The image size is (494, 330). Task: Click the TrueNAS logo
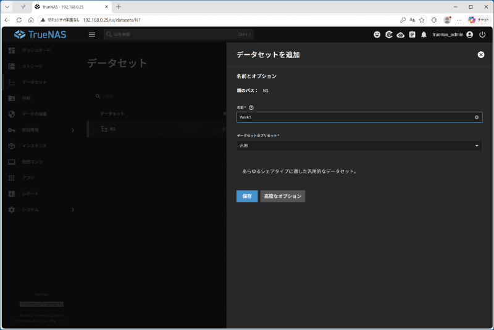click(40, 35)
